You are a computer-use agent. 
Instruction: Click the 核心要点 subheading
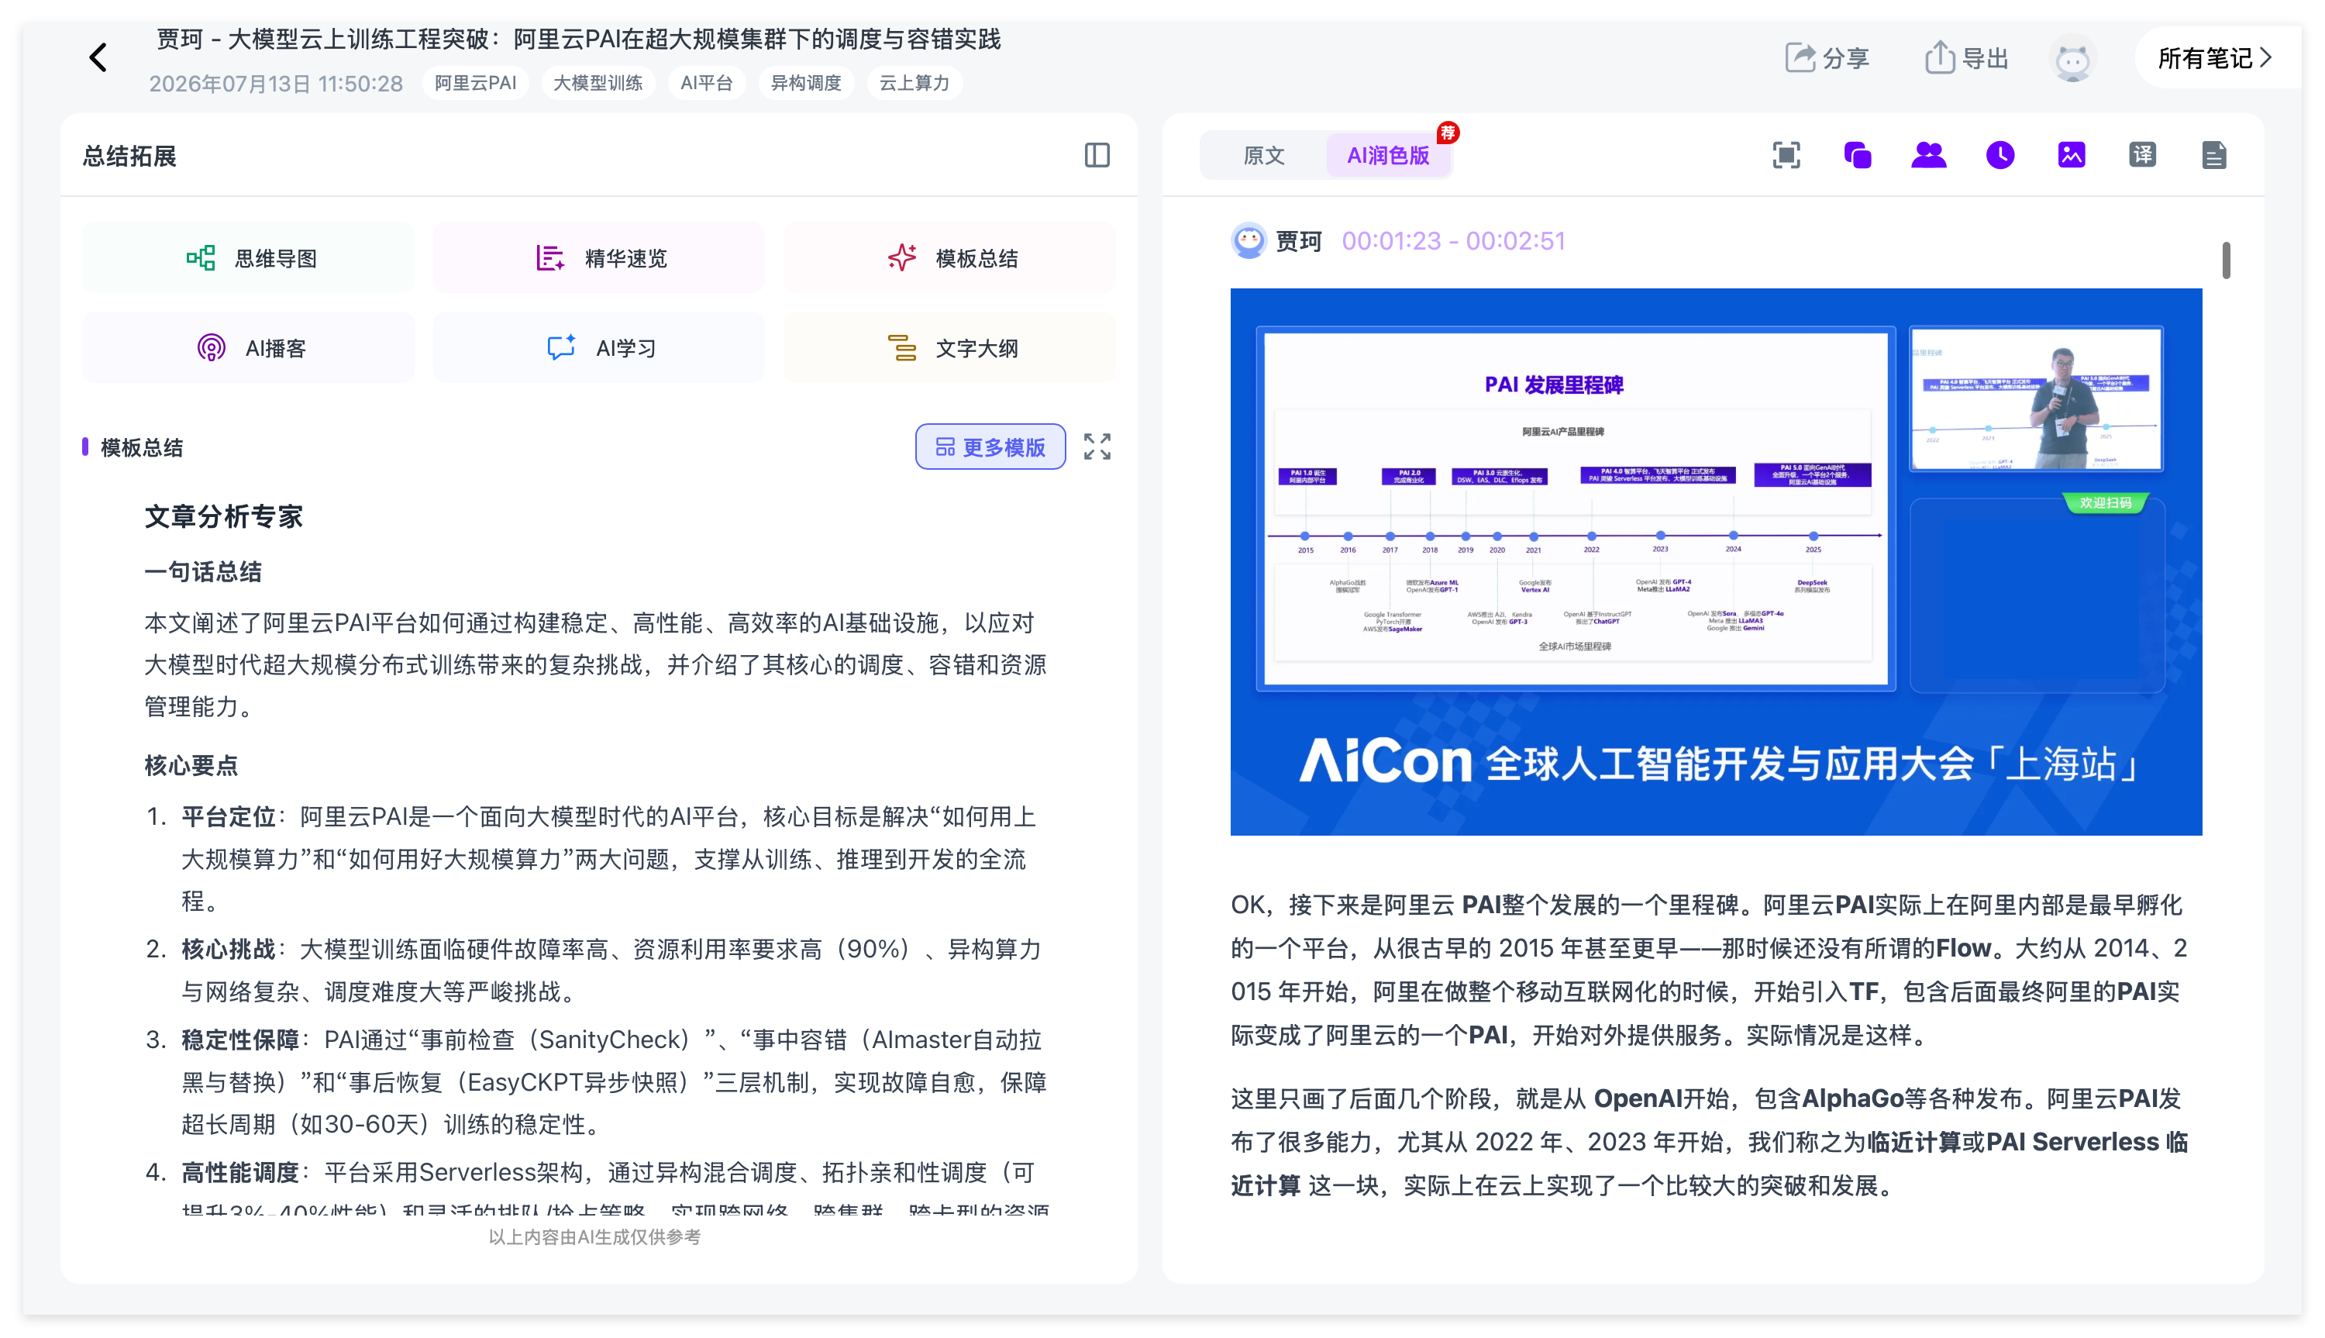[x=191, y=765]
